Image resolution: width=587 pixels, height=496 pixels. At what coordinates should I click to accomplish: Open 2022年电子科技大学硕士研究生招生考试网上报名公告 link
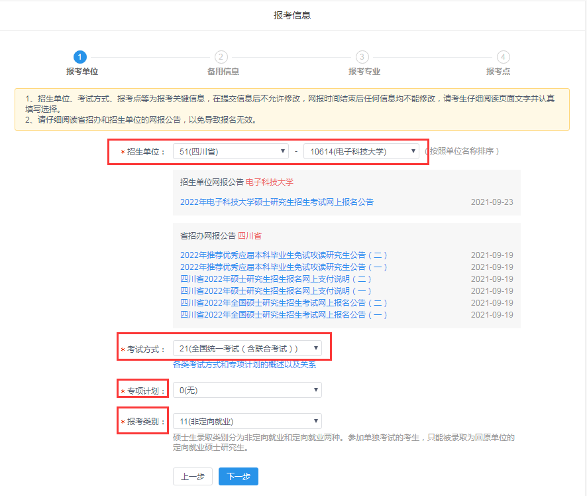(x=277, y=202)
